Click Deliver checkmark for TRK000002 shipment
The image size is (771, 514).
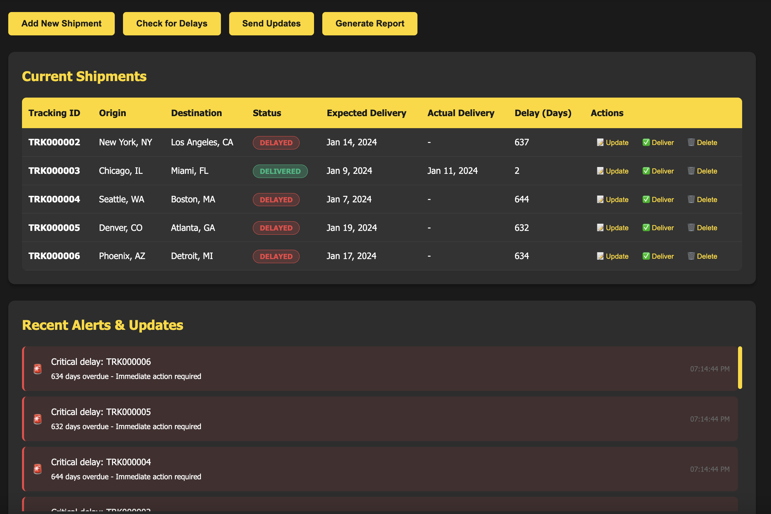[646, 143]
